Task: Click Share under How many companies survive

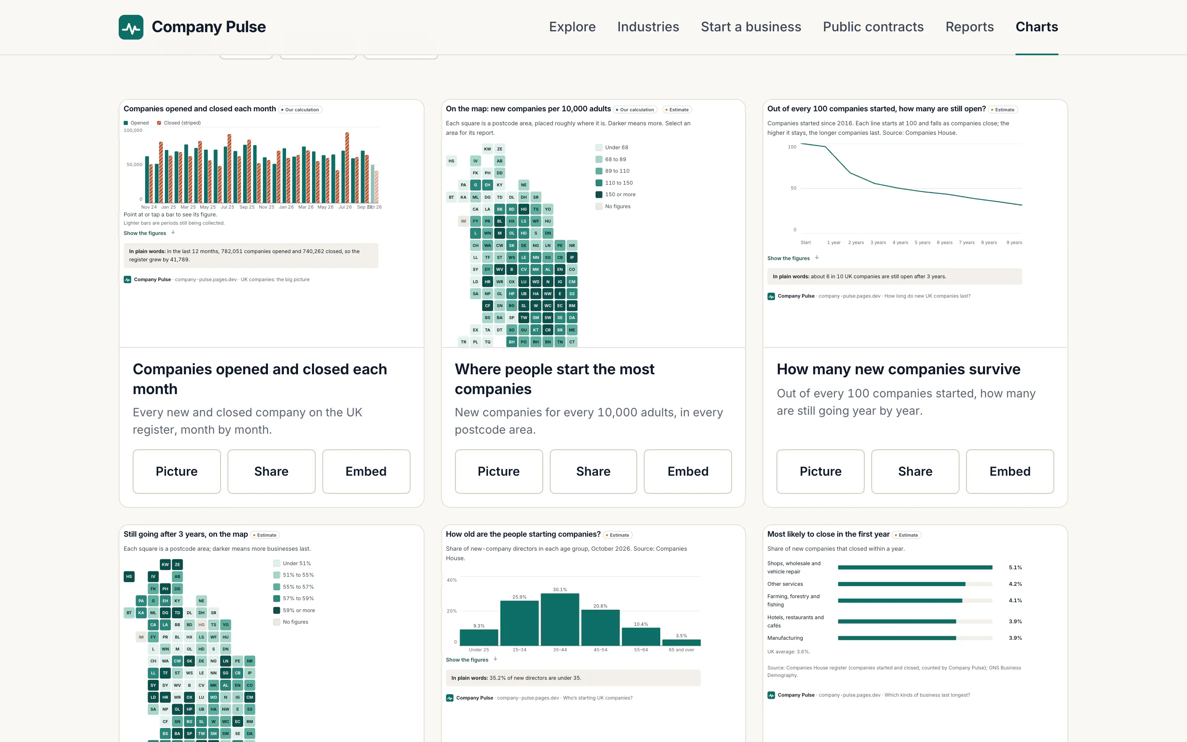Action: 915,471
